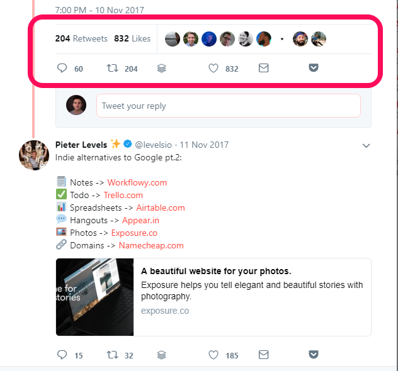
Task: Like the pt.2 tweet with 185 likes
Action: tap(213, 355)
